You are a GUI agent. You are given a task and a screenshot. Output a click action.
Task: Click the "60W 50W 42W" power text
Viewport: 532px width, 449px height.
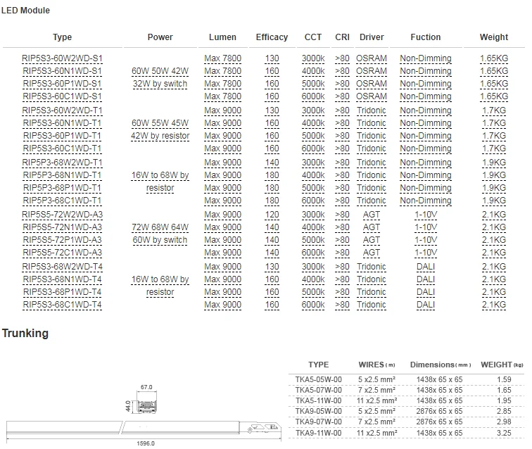[x=160, y=71]
